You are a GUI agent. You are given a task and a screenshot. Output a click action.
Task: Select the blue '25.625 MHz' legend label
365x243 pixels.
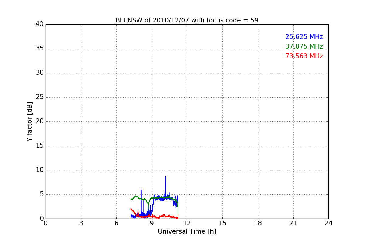[x=304, y=37]
